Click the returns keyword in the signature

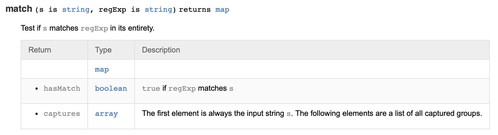tap(195, 10)
